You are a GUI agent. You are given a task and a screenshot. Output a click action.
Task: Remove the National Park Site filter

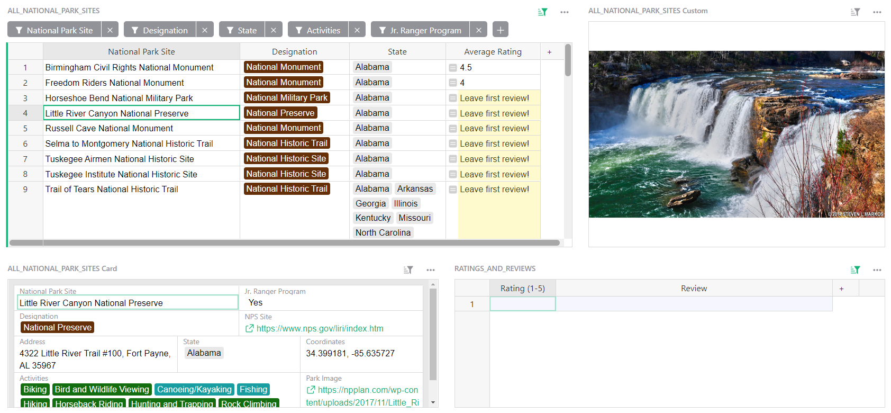coord(110,30)
